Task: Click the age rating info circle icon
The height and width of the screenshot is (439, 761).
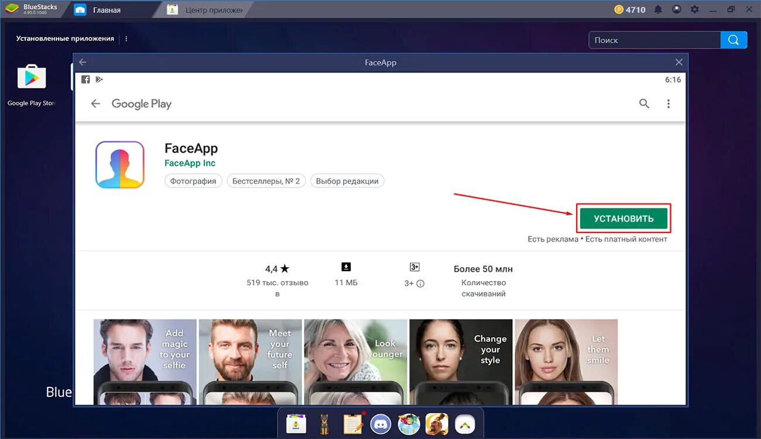Action: tap(420, 283)
